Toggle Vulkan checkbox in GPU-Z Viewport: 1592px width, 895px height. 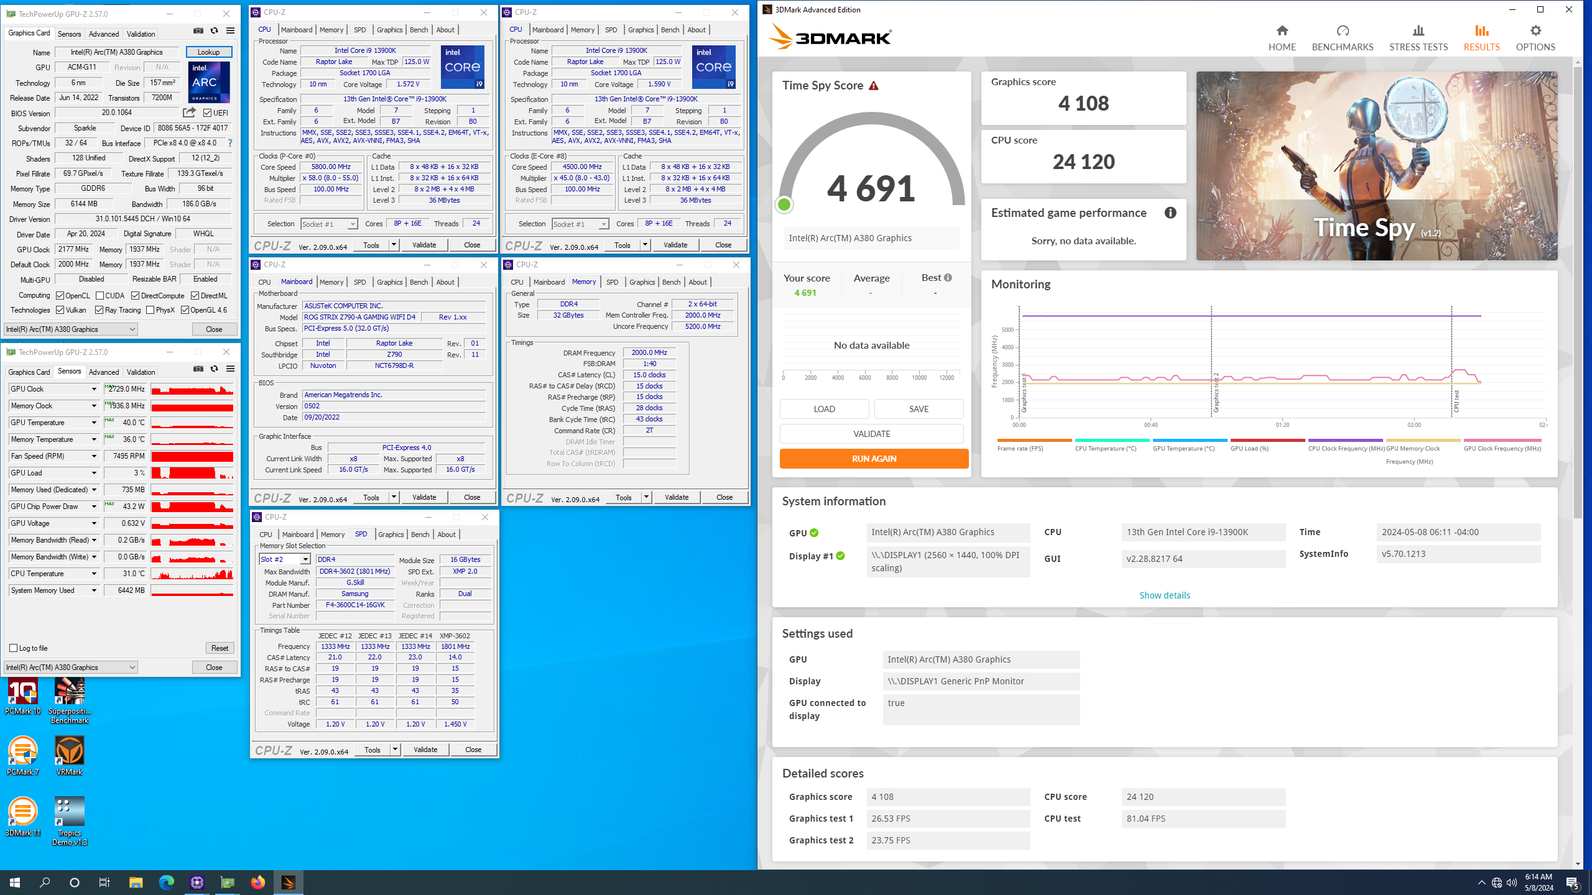click(60, 310)
